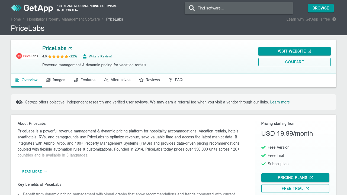Image resolution: width=347 pixels, height=195 pixels.
Task: Click the search magnifier icon
Action: point(192,8)
